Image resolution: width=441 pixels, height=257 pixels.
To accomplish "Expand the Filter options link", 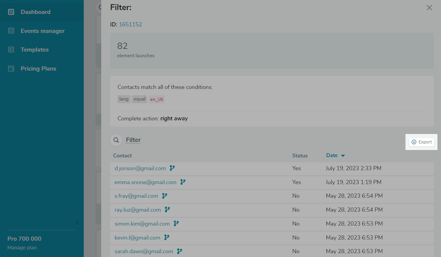I will pos(133,140).
